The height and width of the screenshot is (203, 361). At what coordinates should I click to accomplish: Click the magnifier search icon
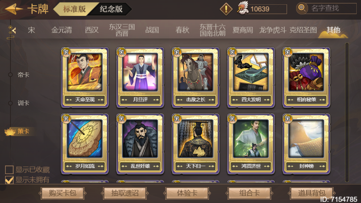click(x=302, y=8)
